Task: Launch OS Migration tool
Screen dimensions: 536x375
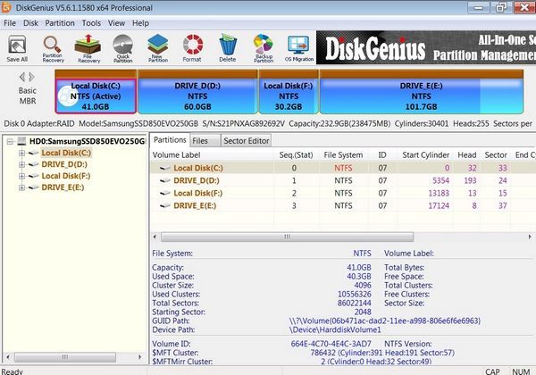Action: pyautogui.click(x=299, y=48)
